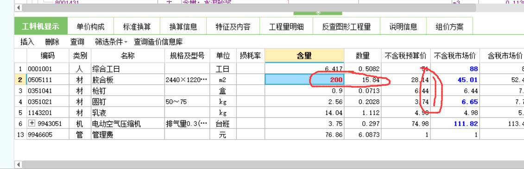Screen dimensions: 524x169
Task: Select the 管理费 name cell
Action: [128, 135]
